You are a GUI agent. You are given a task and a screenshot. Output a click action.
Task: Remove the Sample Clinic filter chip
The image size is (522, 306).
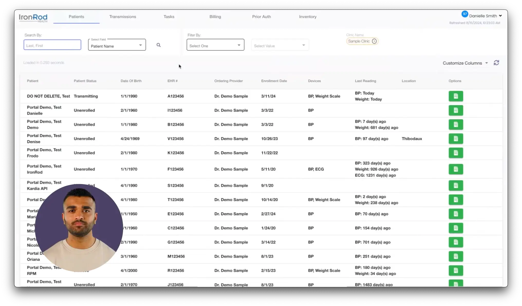tap(374, 41)
